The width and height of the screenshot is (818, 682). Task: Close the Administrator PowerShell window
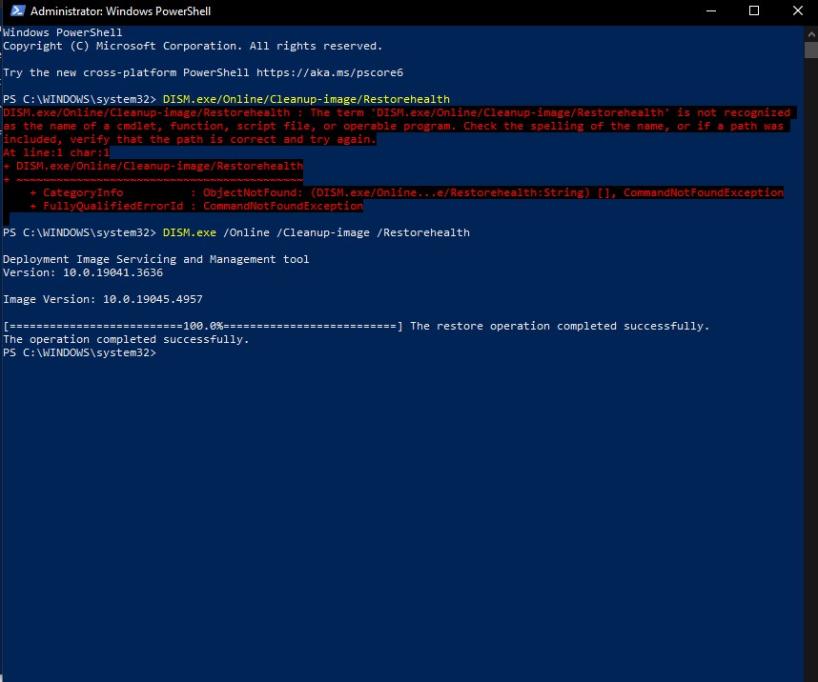pos(796,11)
